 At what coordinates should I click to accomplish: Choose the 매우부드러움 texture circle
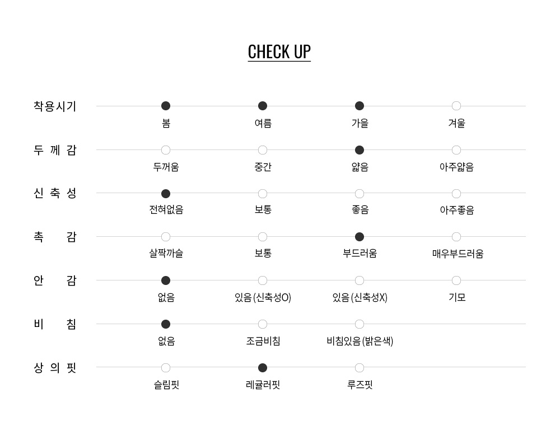coord(456,237)
